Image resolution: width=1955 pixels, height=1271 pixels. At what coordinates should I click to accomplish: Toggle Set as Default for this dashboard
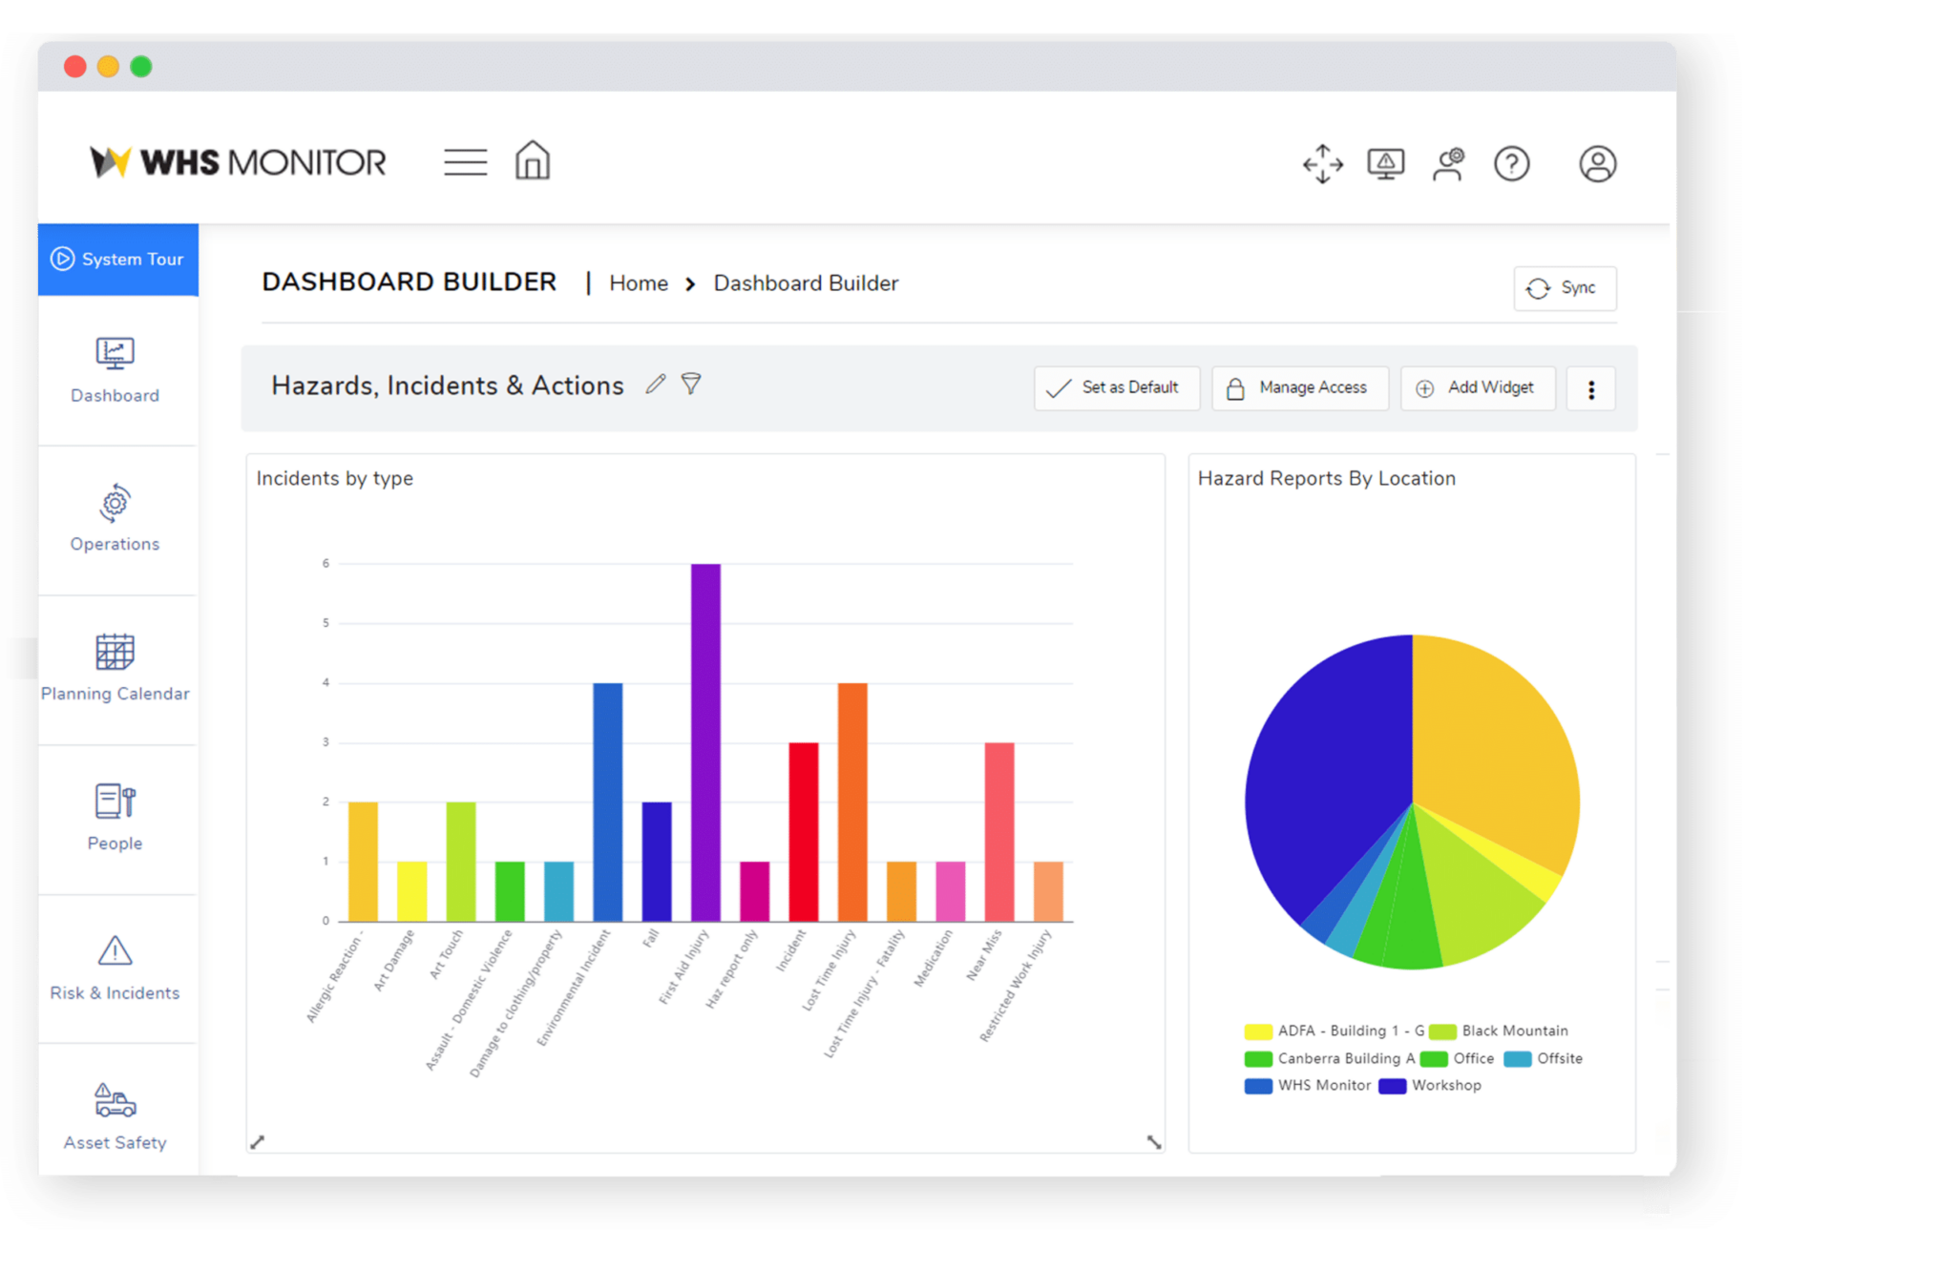coord(1116,387)
